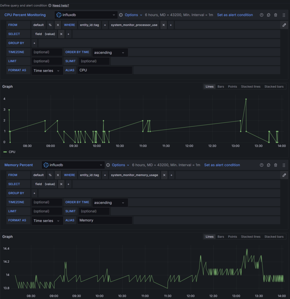Viewport: 290px width, 299px height.
Task: Duplicate the CPU Percent Monitoring query
Action: (x=269, y=15)
